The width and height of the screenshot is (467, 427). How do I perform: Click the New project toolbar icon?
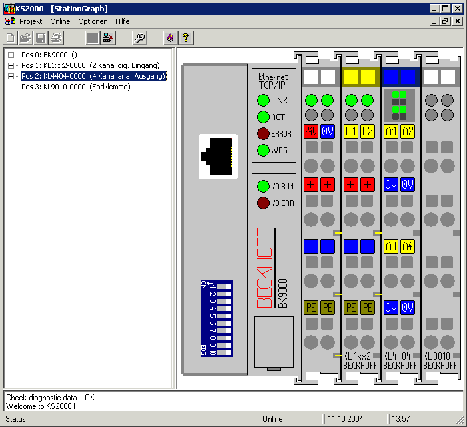[11, 38]
